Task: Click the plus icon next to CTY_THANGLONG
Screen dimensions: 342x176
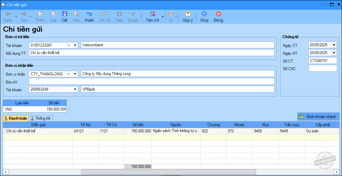Action: (x=69, y=74)
